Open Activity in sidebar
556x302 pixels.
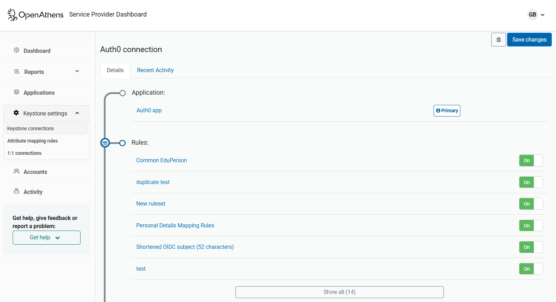tap(33, 192)
